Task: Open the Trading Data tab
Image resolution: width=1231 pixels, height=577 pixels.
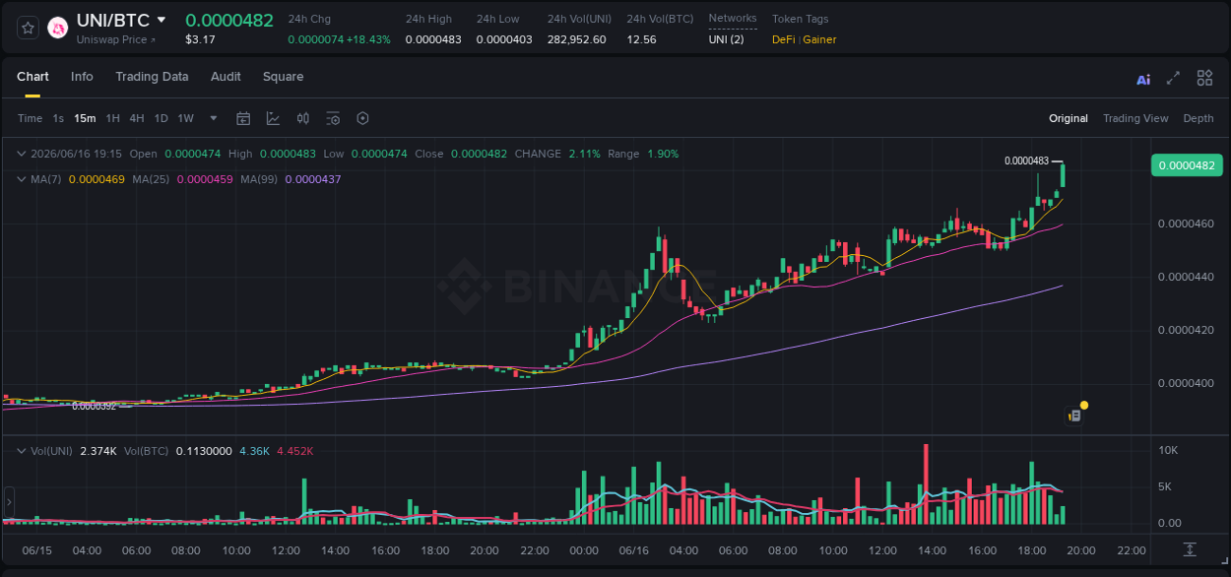Action: 152,77
